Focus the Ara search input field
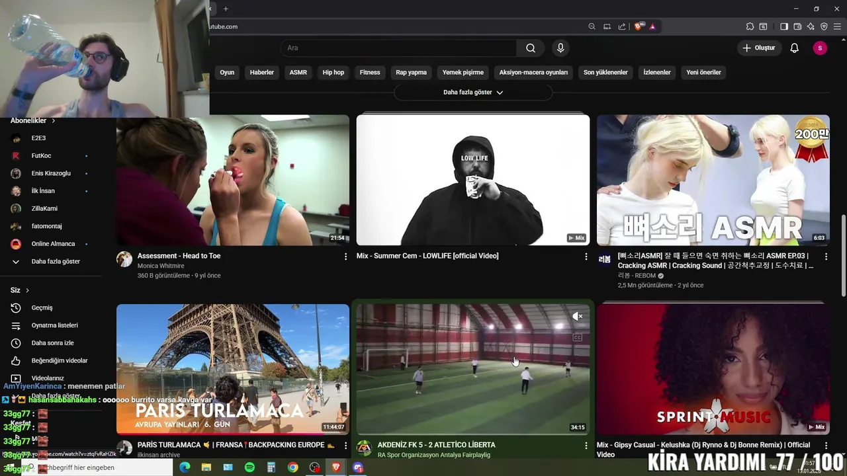847x476 pixels. (x=399, y=48)
